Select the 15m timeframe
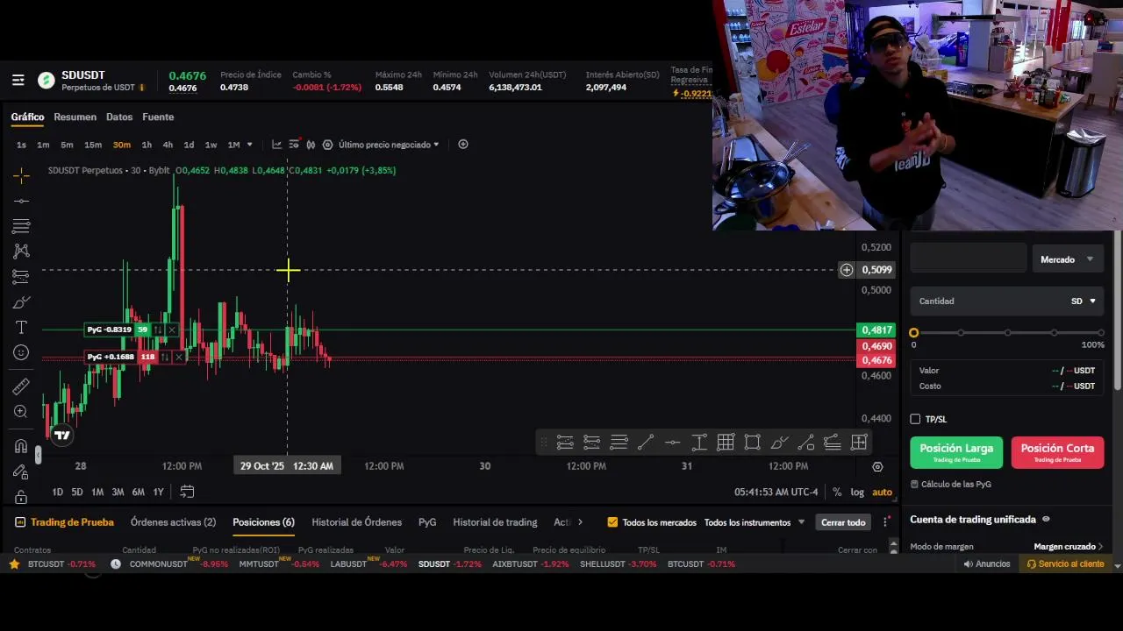The height and width of the screenshot is (631, 1123). click(x=93, y=145)
